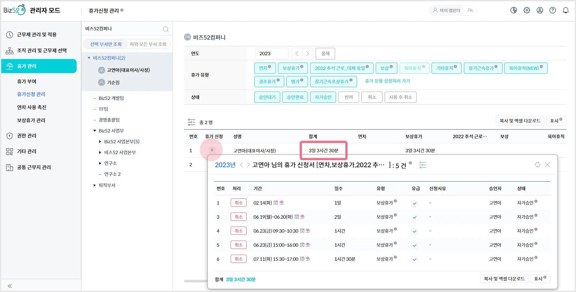Expand the 연구소 tree node

point(100,163)
